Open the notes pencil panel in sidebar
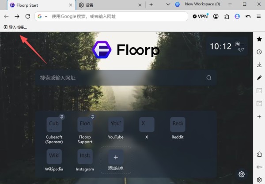This screenshot has width=265, height=184. (x=259, y=78)
